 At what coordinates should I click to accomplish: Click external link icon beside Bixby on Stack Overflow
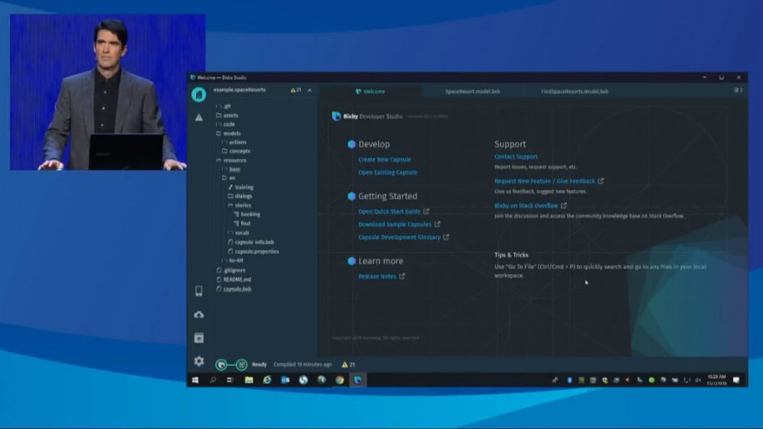(x=564, y=205)
